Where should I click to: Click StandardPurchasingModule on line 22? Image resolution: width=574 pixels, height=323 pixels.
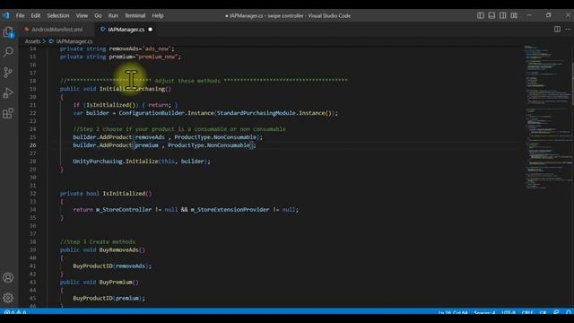(x=257, y=113)
